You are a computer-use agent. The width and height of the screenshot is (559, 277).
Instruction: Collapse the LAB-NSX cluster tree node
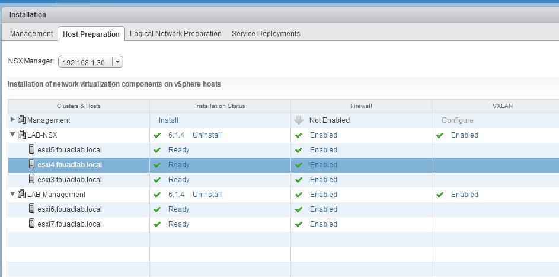pyautogui.click(x=13, y=135)
